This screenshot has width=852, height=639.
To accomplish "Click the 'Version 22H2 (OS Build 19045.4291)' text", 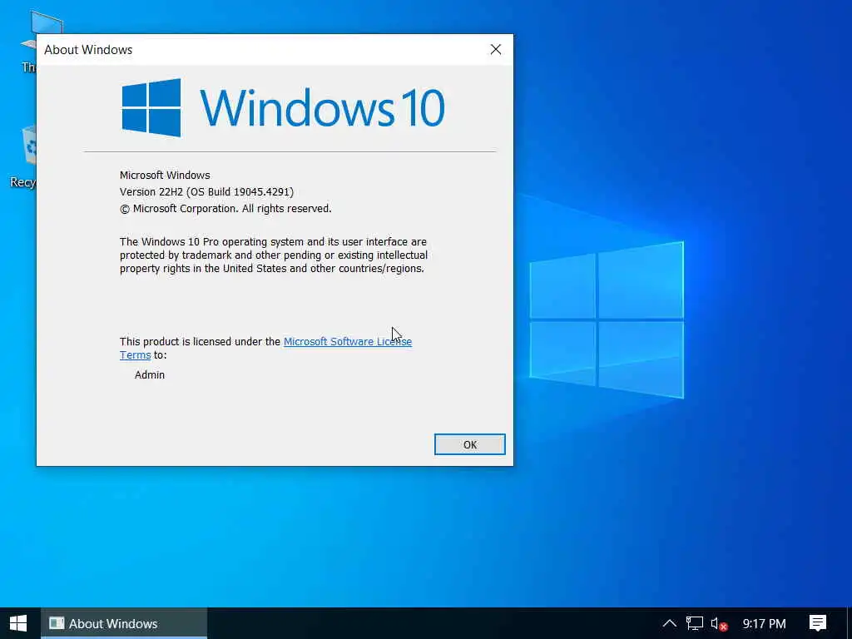I will coord(206,192).
